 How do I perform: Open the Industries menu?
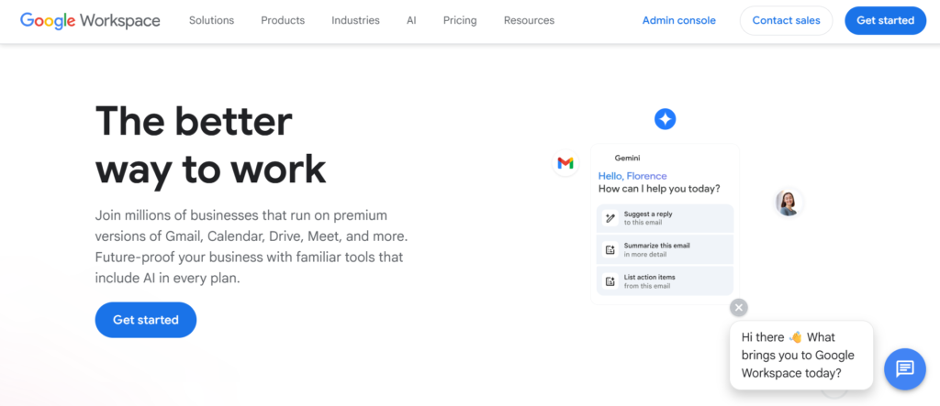click(355, 20)
